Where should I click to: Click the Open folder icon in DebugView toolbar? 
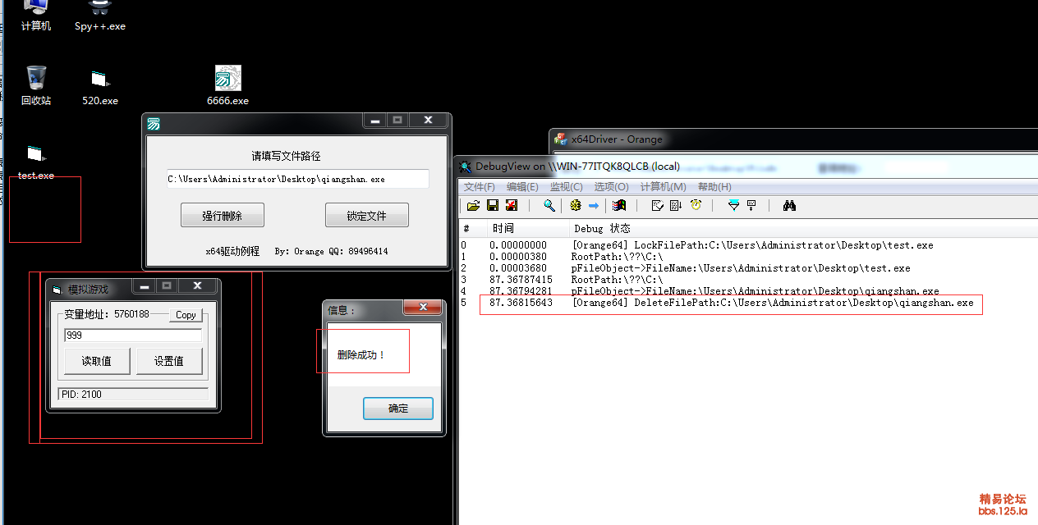coord(473,205)
